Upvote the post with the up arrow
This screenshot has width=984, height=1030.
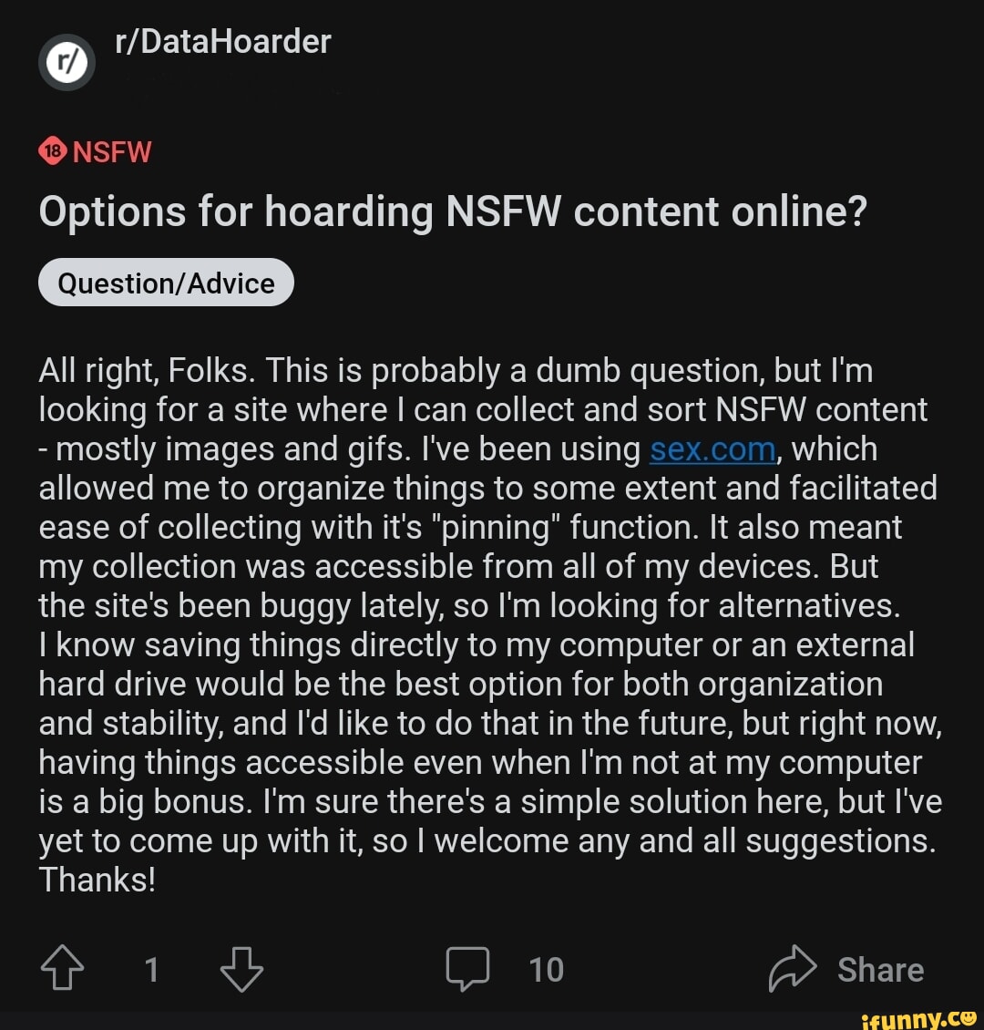[63, 969]
